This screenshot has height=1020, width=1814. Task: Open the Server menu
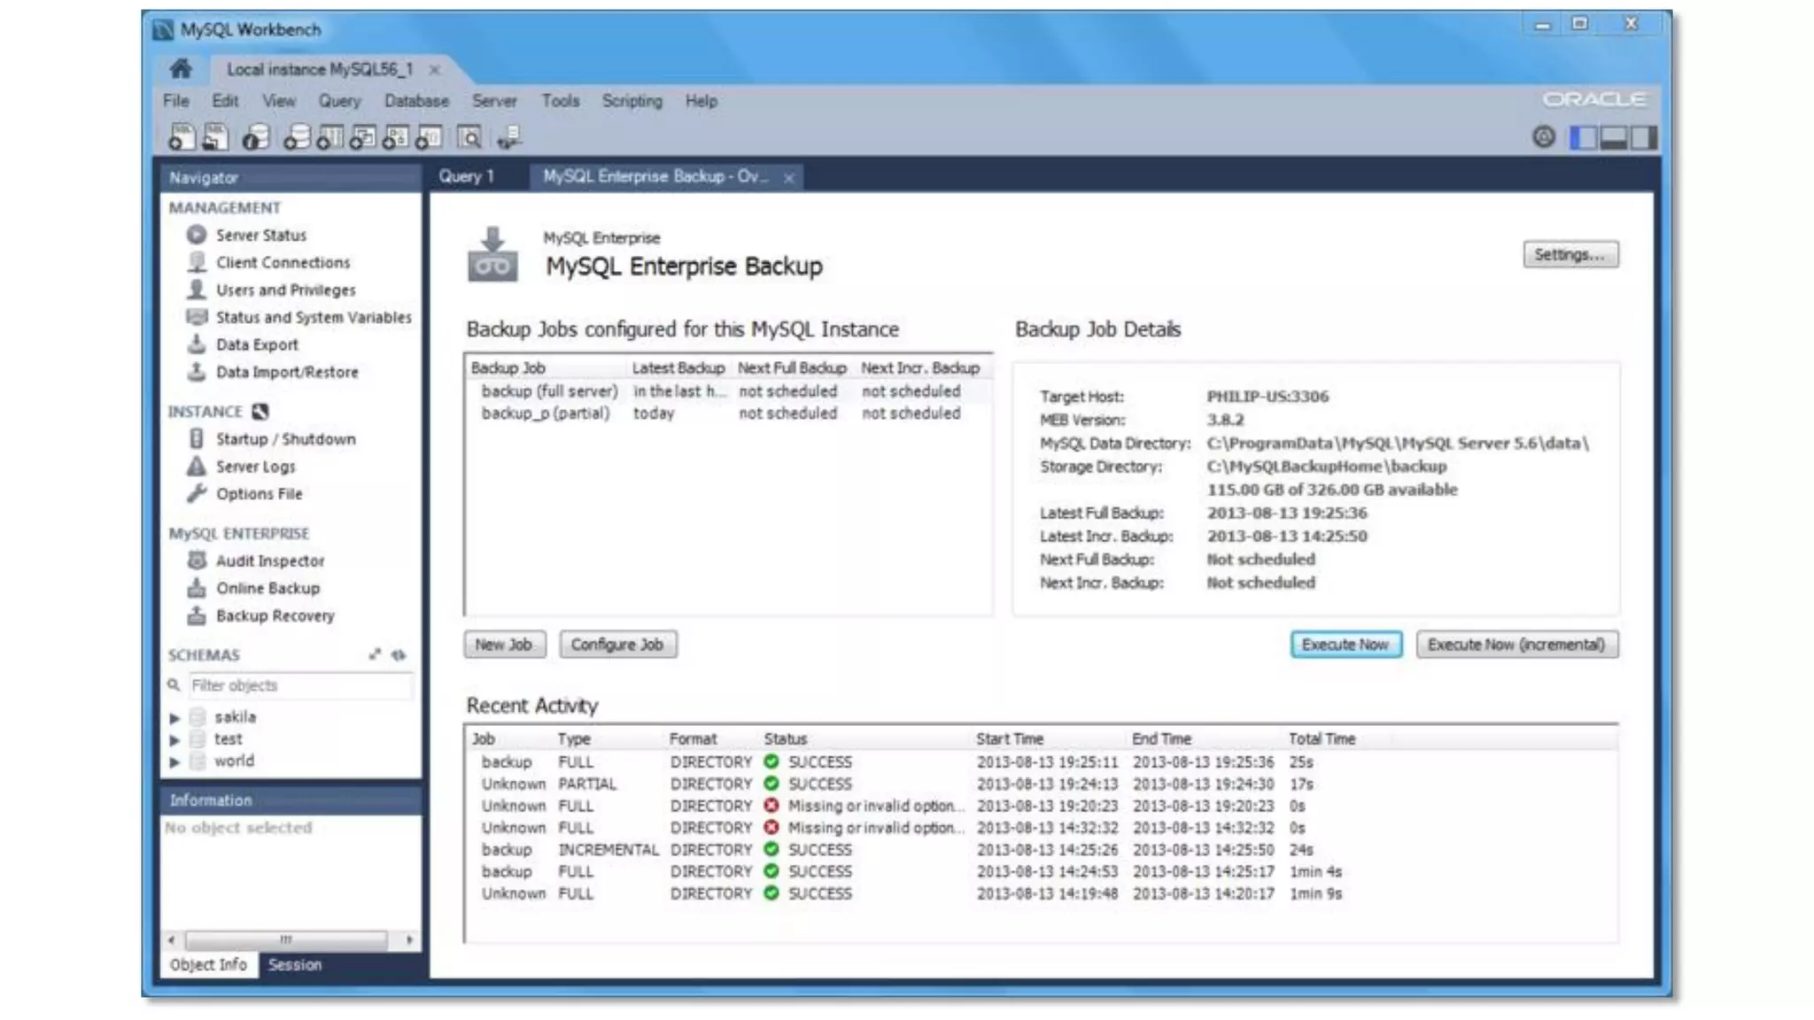click(x=493, y=102)
